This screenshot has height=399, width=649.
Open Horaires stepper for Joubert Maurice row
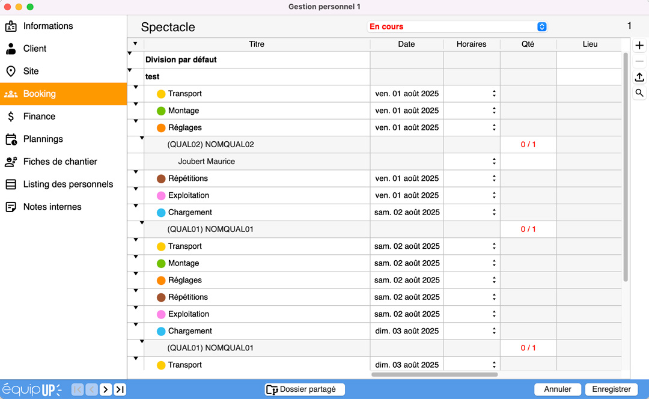(494, 162)
